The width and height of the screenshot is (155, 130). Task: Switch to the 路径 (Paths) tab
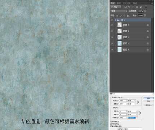135,3
